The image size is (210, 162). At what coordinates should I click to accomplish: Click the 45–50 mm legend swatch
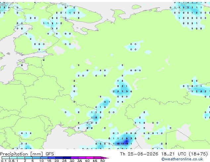[x=97, y=158]
